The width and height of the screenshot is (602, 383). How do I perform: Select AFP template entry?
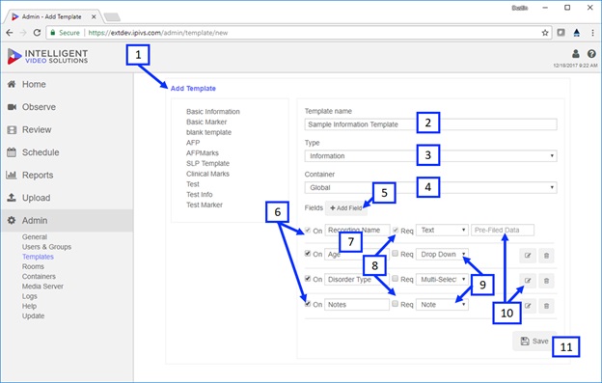193,143
